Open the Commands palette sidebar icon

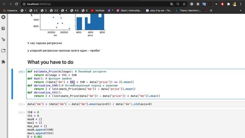pyautogui.click(x=3, y=28)
